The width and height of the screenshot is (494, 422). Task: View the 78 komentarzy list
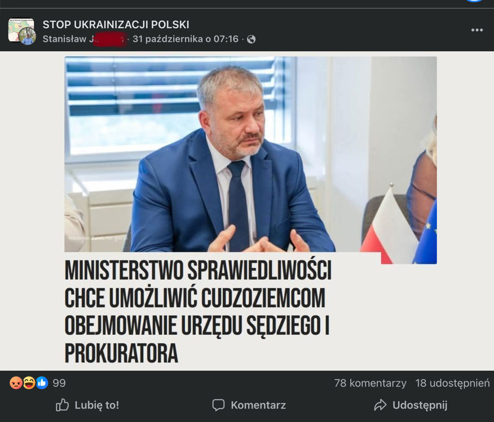pyautogui.click(x=370, y=383)
